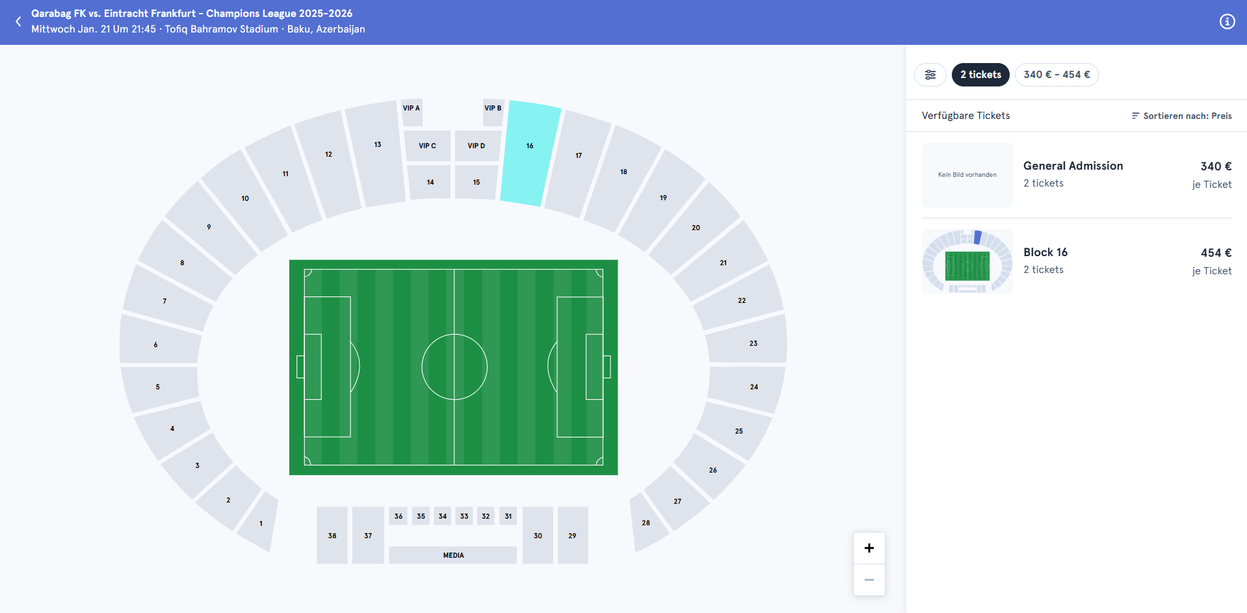This screenshot has height=613, width=1247.
Task: Click the VIP C section on map
Action: click(427, 146)
